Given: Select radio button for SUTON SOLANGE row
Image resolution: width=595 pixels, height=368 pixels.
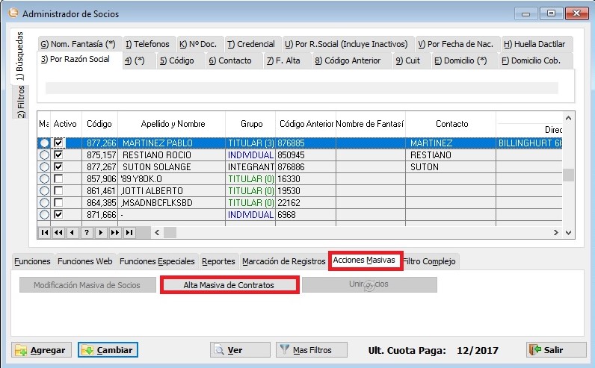Looking at the screenshot, I should tap(44, 167).
